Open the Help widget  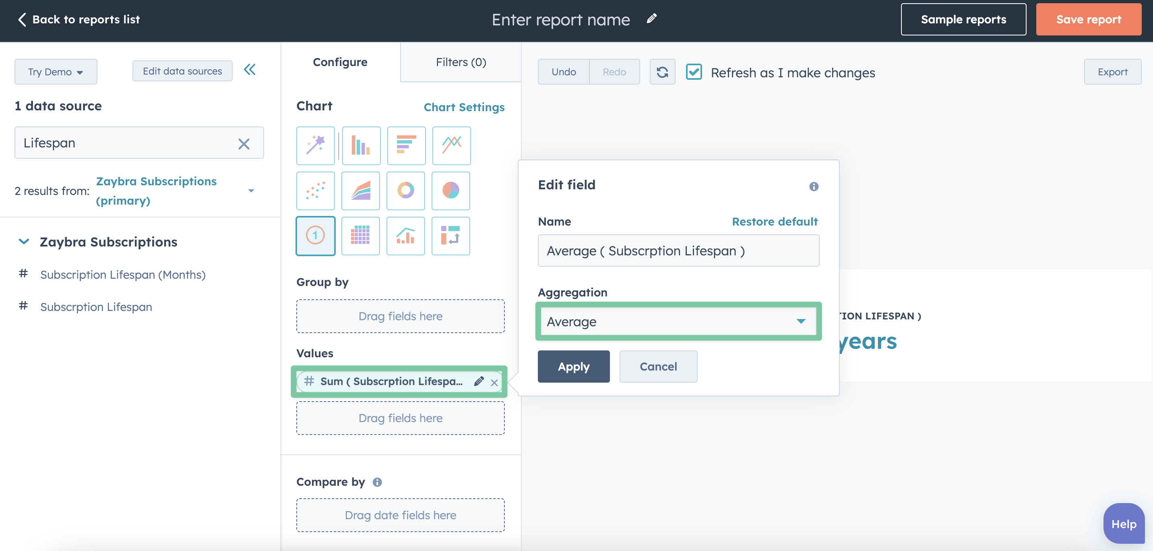(1124, 523)
